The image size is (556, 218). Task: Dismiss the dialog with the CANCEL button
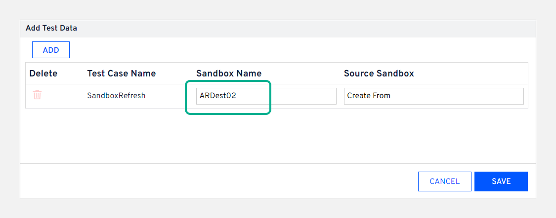(444, 182)
